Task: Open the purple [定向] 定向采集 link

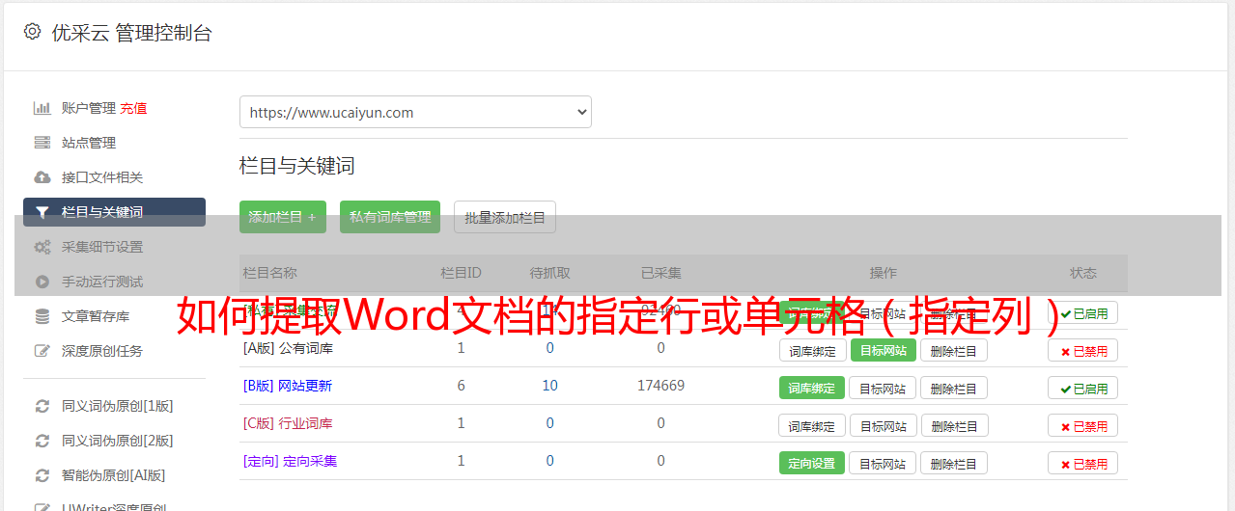Action: click(x=291, y=461)
